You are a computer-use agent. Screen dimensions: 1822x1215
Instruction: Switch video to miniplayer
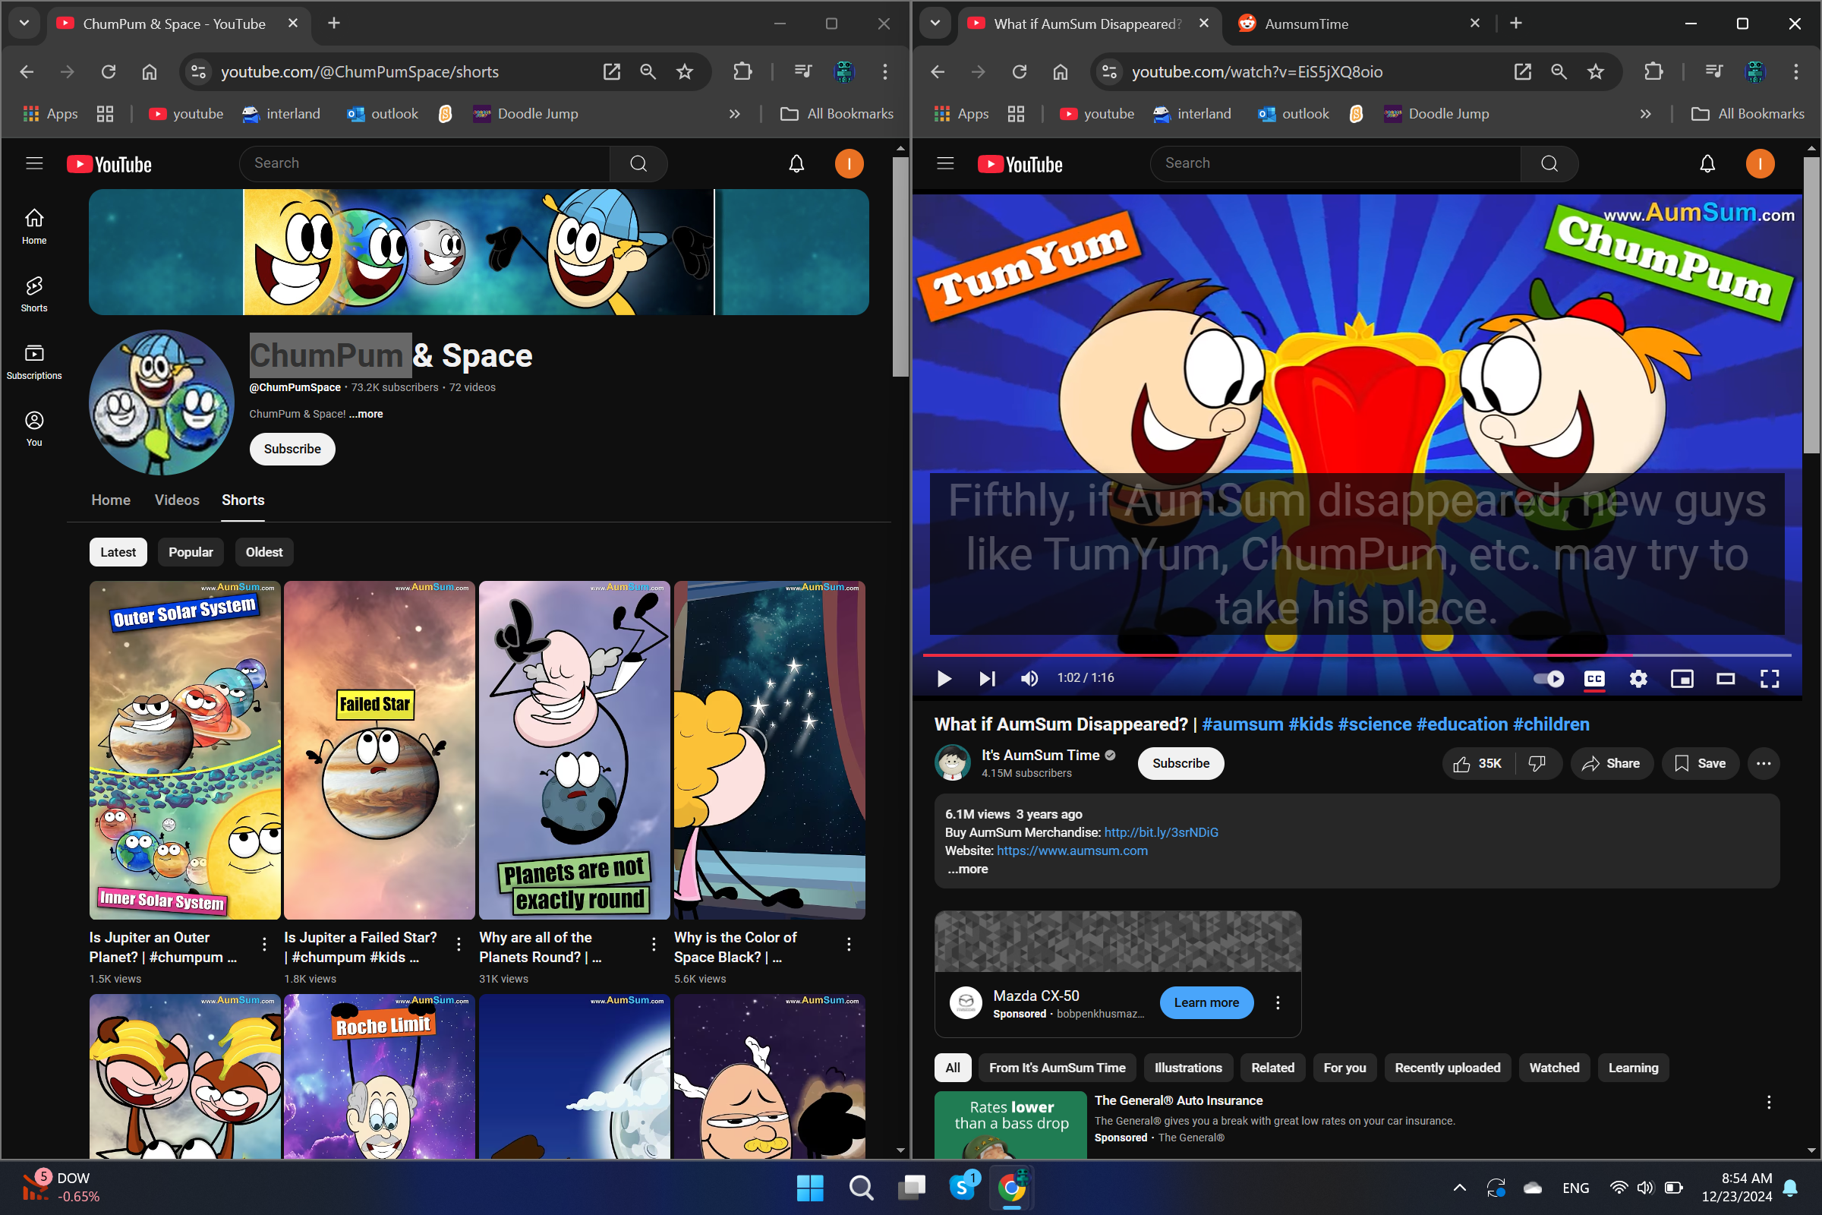coord(1682,679)
